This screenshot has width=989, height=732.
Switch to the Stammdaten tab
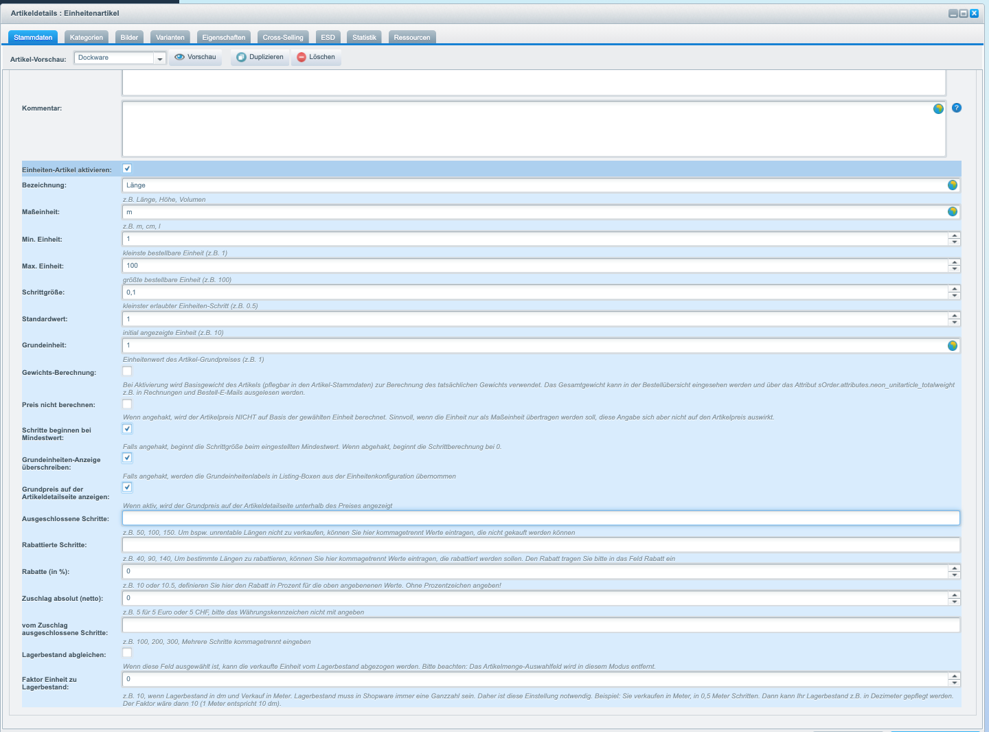point(33,37)
